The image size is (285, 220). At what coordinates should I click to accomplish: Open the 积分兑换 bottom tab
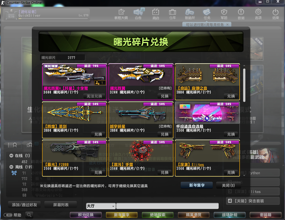(86, 215)
